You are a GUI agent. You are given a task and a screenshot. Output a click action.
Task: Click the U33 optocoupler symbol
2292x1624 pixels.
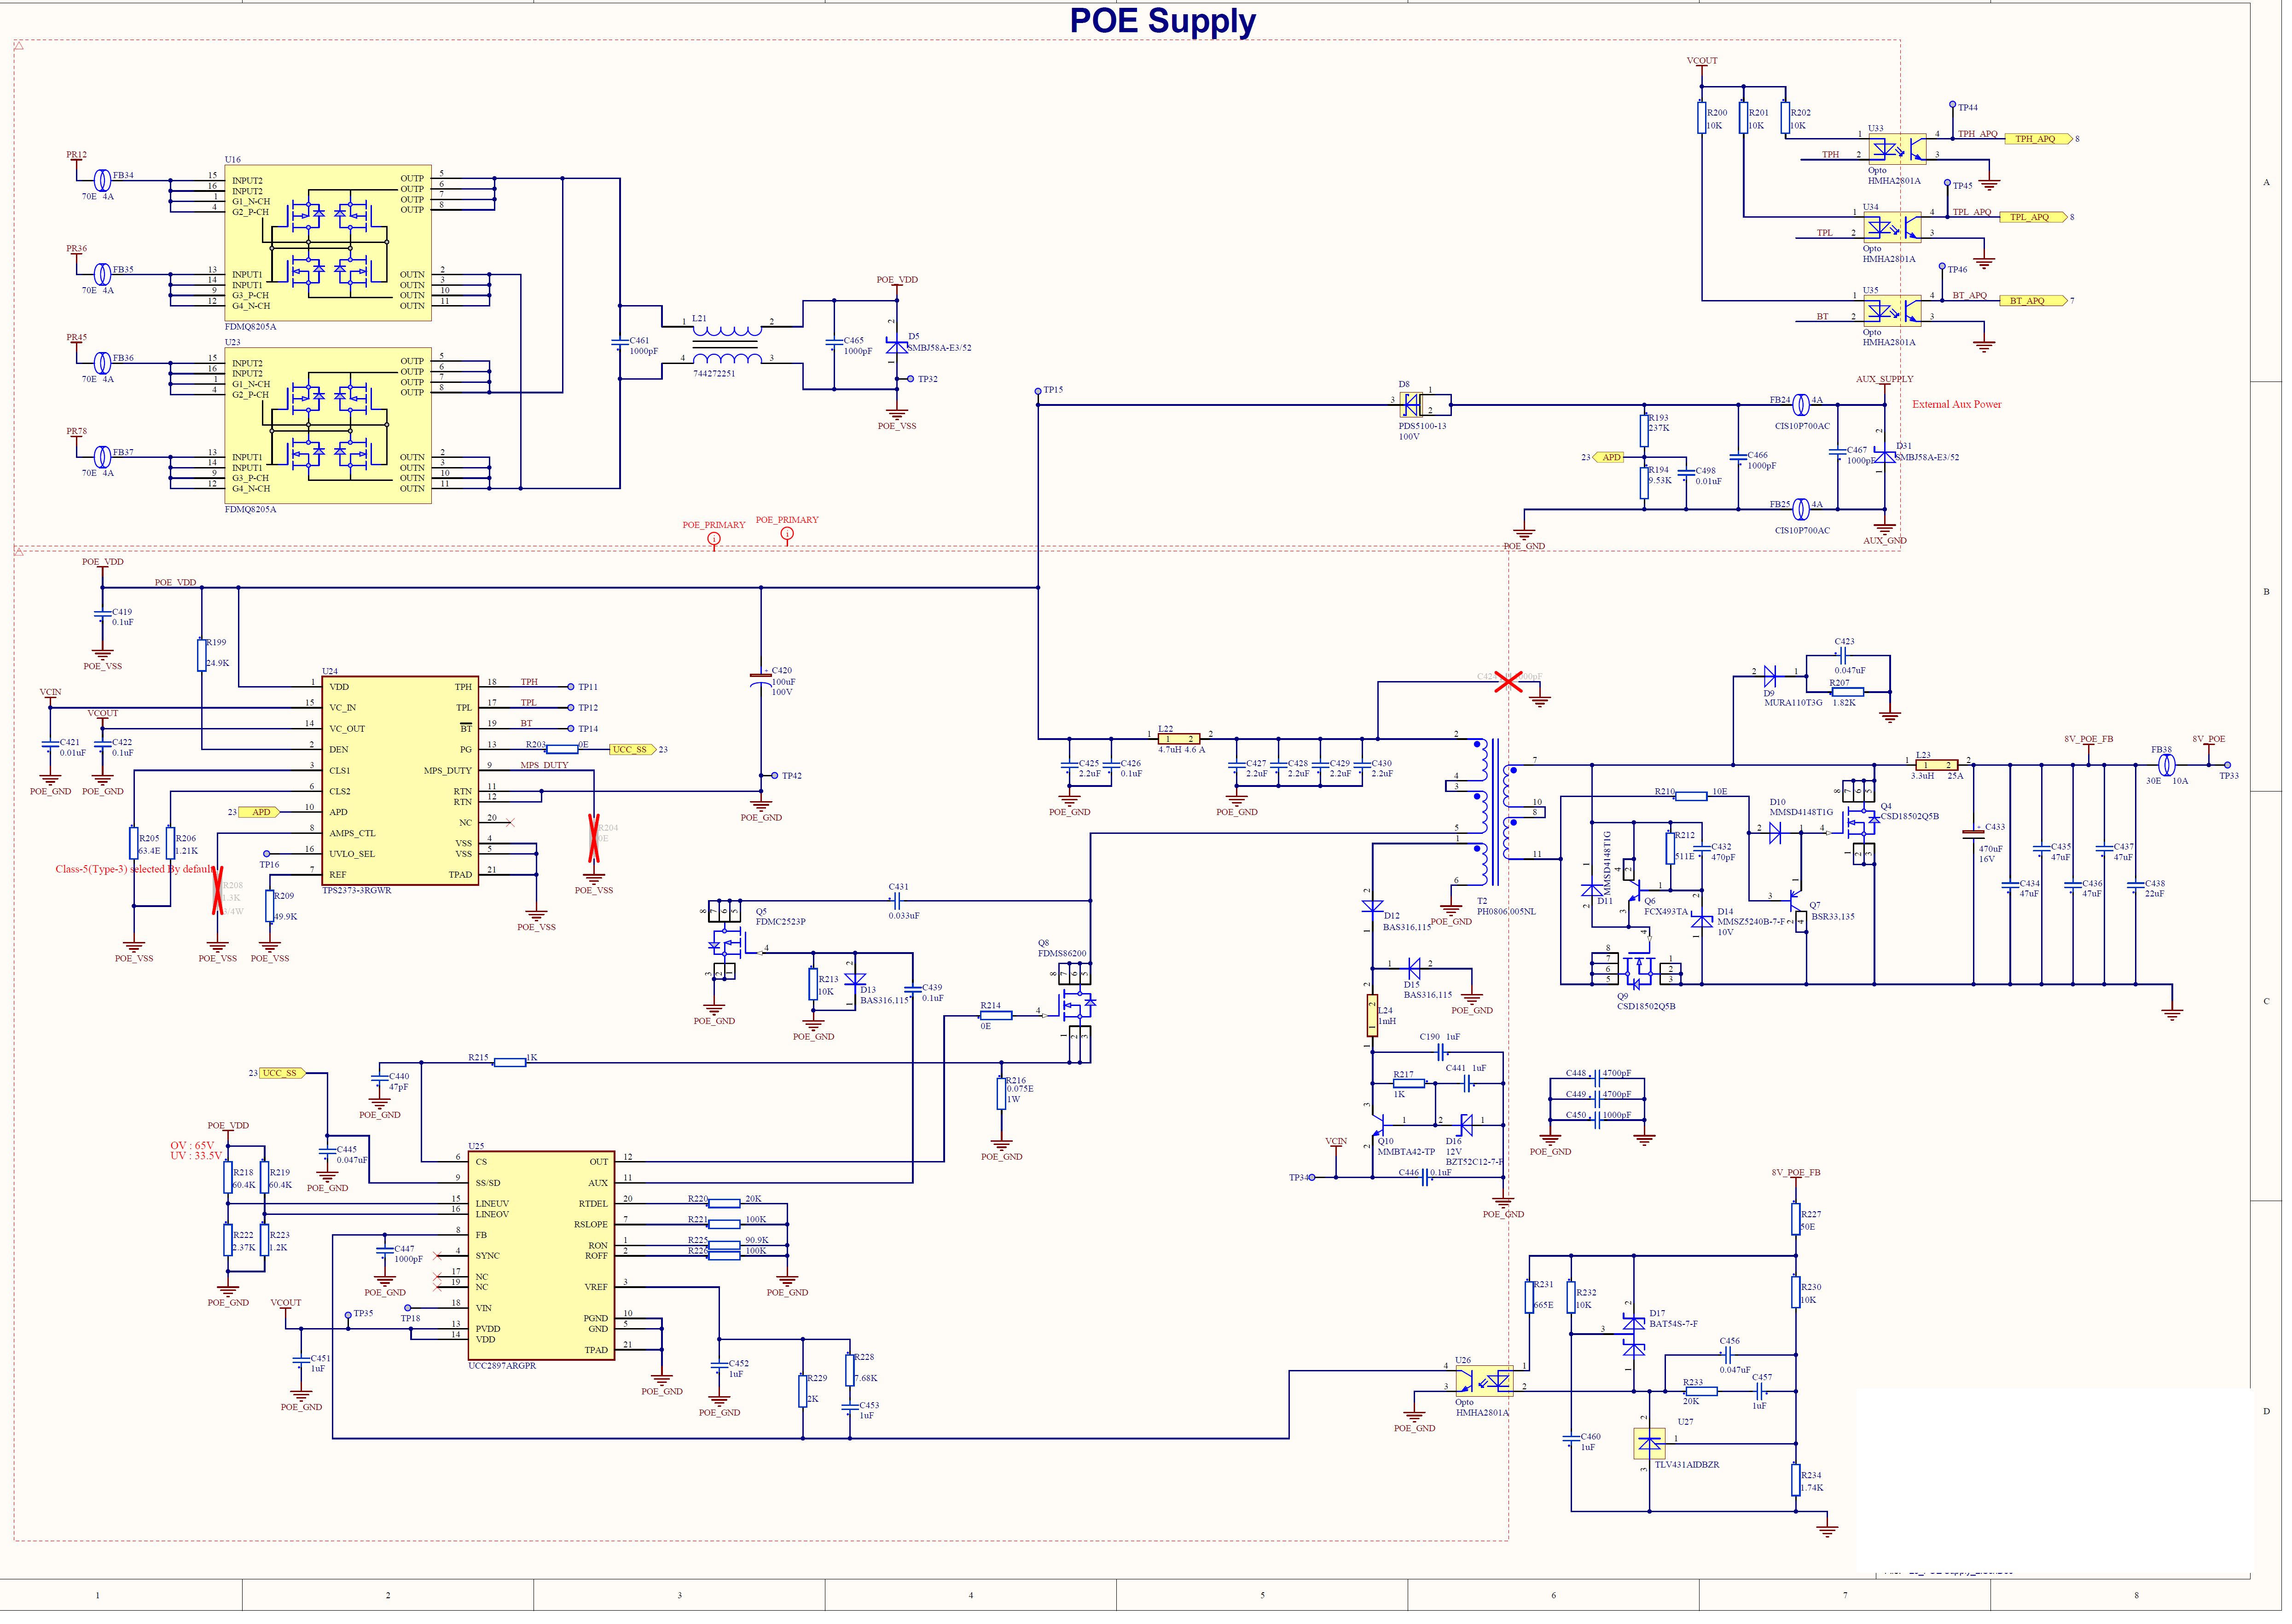click(1897, 149)
